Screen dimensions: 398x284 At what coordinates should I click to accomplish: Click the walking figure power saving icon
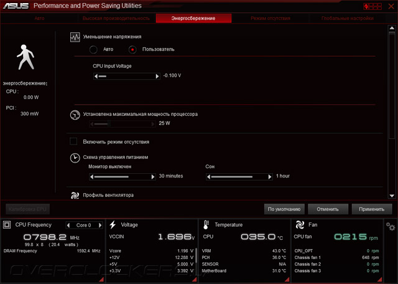coord(25,57)
